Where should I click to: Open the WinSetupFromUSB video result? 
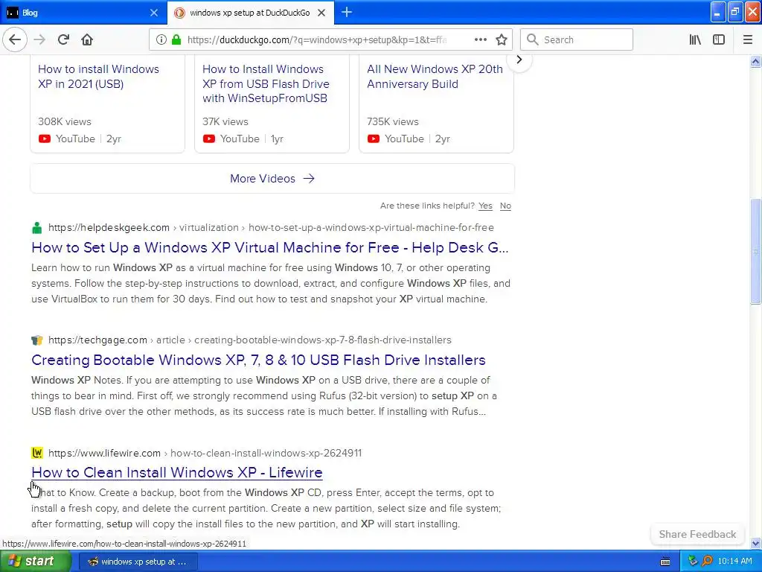[x=266, y=83]
